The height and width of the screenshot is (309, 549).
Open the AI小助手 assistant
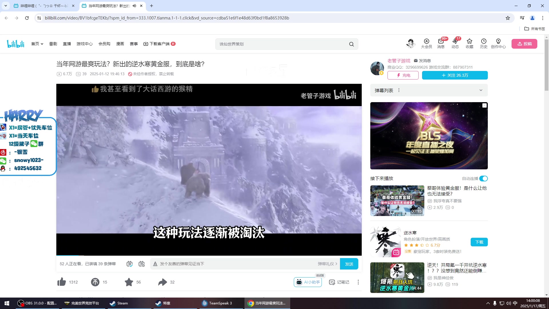pyautogui.click(x=308, y=282)
